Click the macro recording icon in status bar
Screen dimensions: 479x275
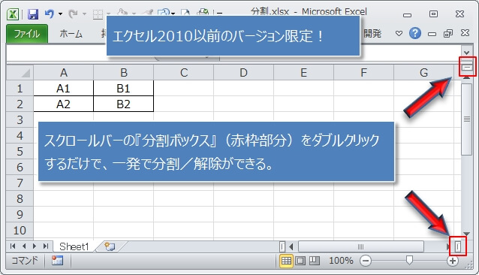click(57, 260)
